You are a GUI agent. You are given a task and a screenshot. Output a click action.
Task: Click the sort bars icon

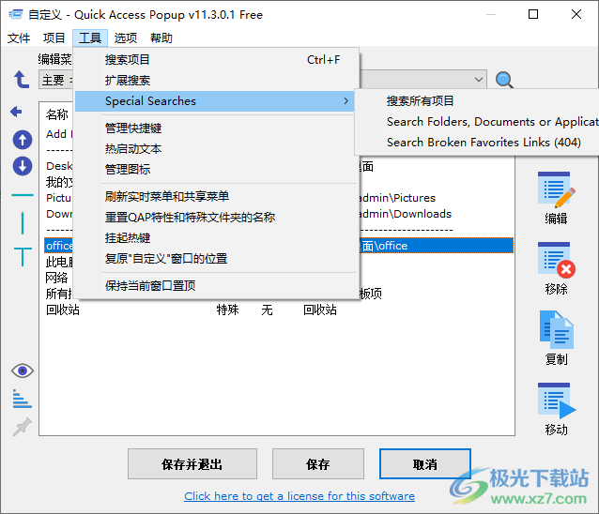(22, 399)
